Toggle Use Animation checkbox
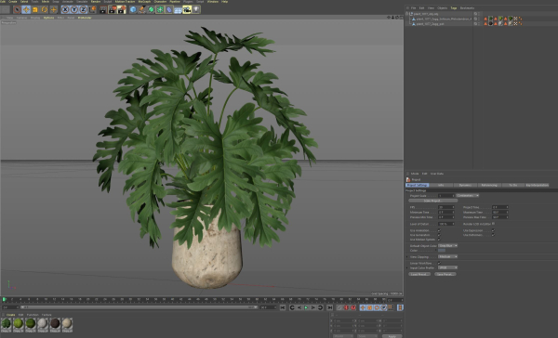The image size is (558, 338). point(439,230)
